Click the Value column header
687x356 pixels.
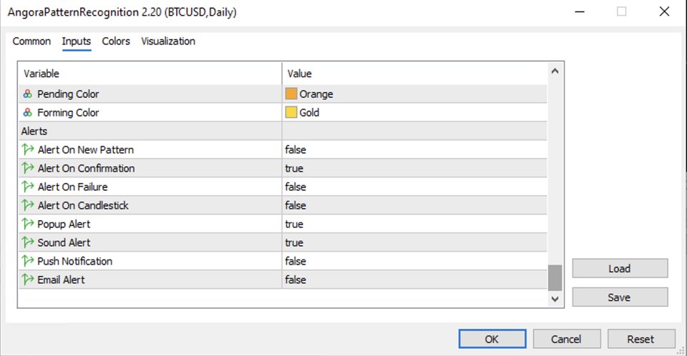pyautogui.click(x=414, y=74)
